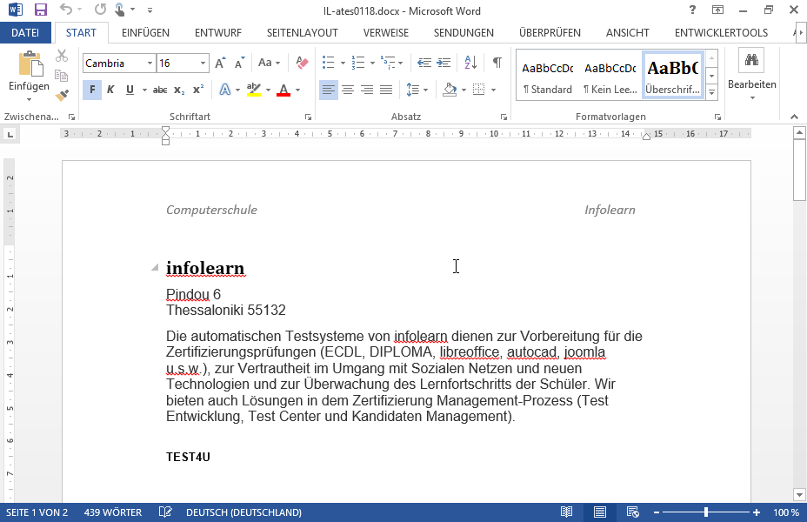Switch to the SEITENLAYOUT tab
This screenshot has height=522, width=807.
click(302, 33)
